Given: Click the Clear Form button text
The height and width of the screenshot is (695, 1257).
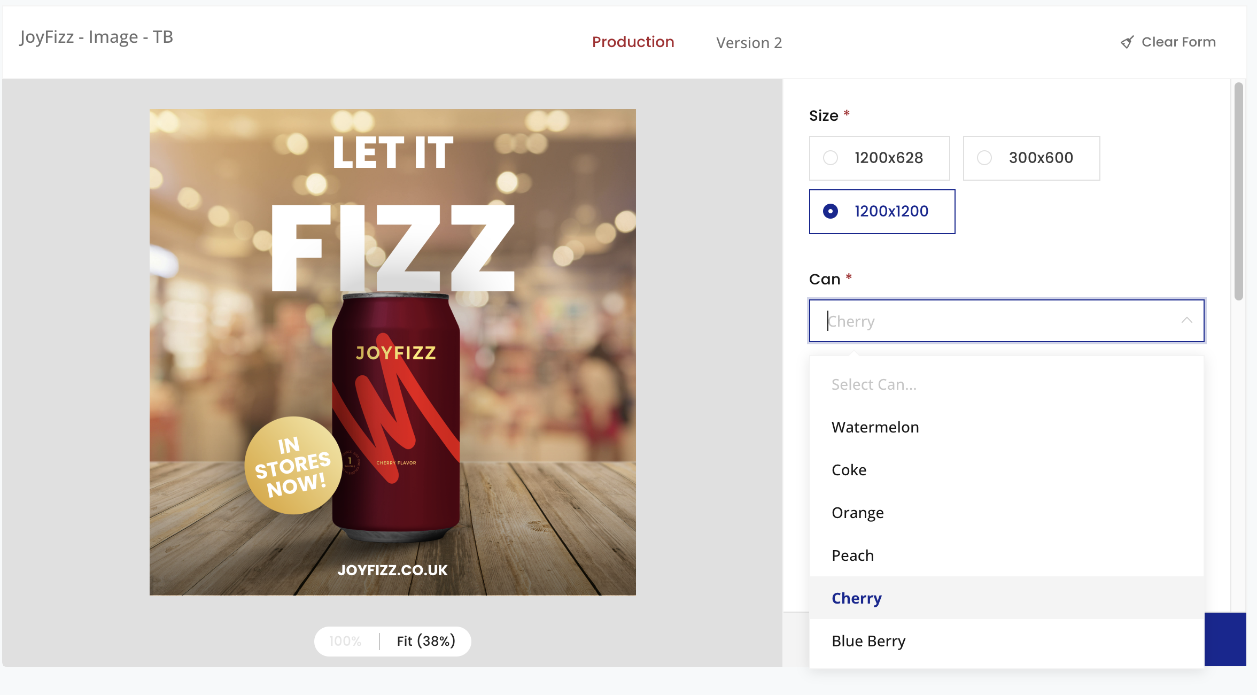Looking at the screenshot, I should pos(1178,42).
